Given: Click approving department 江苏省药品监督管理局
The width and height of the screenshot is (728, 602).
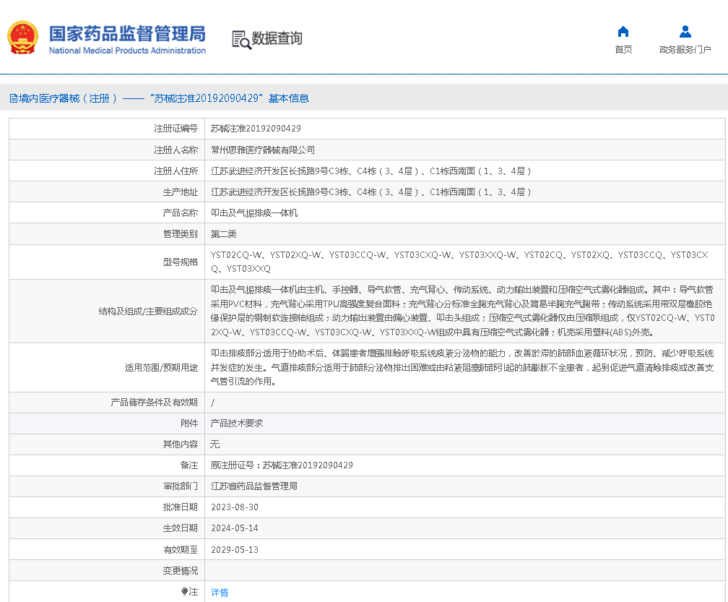Looking at the screenshot, I should pos(254,486).
